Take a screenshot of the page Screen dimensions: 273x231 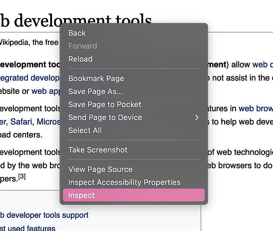pos(98,150)
